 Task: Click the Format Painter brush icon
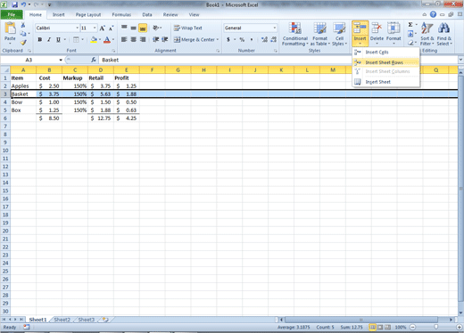(23, 43)
